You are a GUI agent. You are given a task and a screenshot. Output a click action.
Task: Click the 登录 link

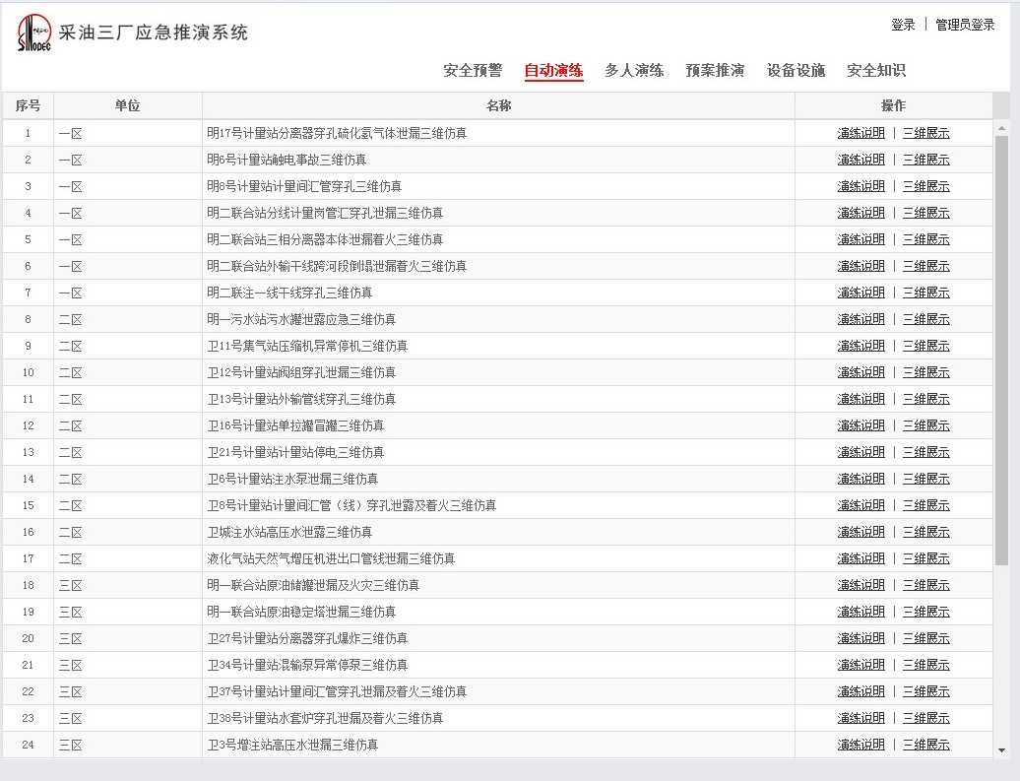click(x=903, y=25)
